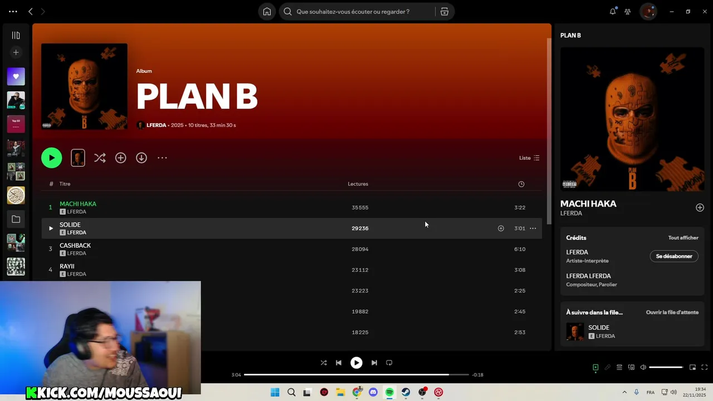Enter full screen mode
Viewport: 713px width, 401px height.
[704, 368]
